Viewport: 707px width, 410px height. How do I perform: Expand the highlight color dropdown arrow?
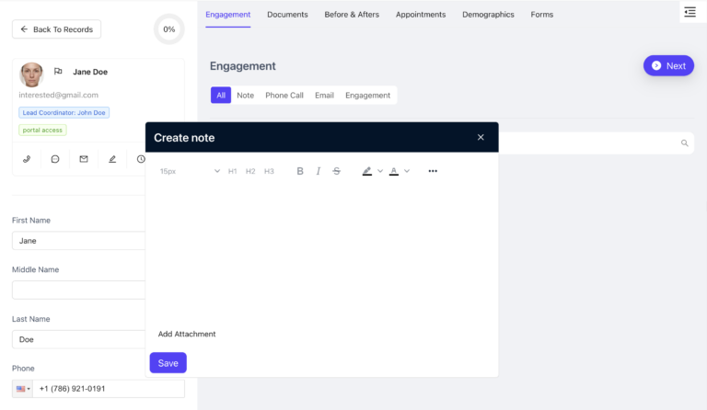tap(380, 171)
